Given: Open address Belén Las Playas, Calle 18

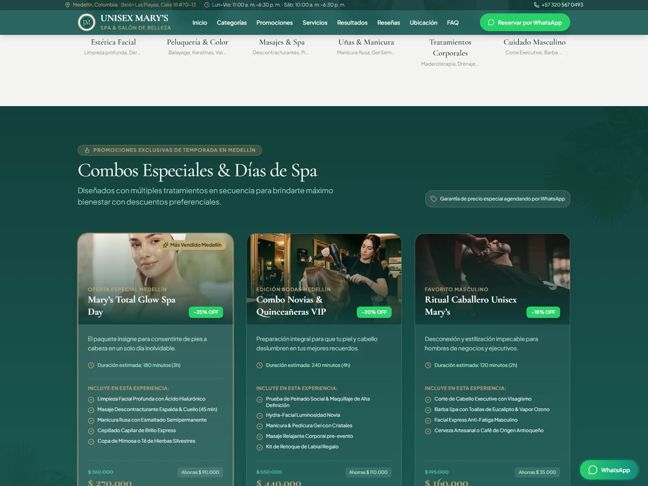Looking at the screenshot, I should coord(158,5).
